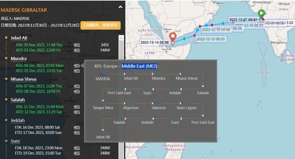The height and width of the screenshot is (159, 295).
Task: Select the Nhava Sheva port in schedule
Action: (24, 79)
